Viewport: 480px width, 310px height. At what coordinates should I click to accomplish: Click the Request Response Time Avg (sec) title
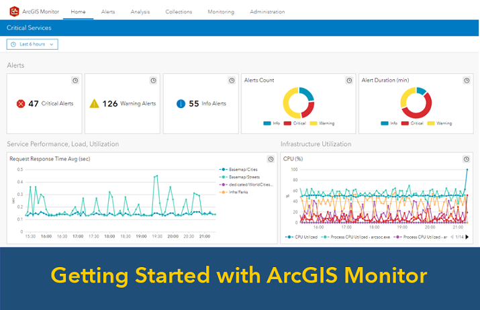(50, 159)
